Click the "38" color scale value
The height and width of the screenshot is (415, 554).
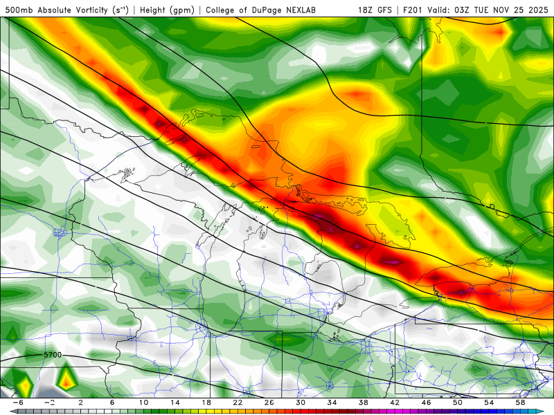click(x=364, y=403)
